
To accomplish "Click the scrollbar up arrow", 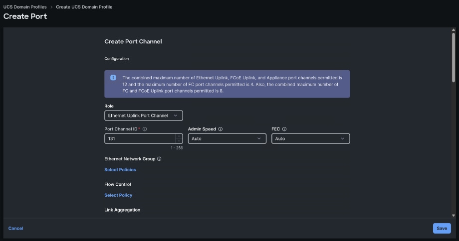I will pos(454,30).
